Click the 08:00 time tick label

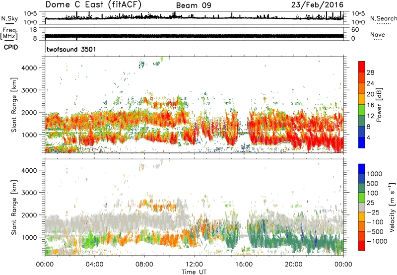[144, 265]
